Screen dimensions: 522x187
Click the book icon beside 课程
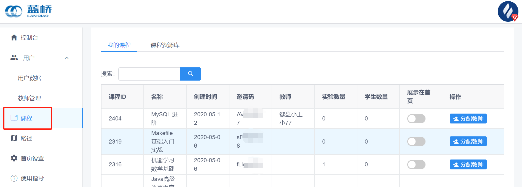pyautogui.click(x=14, y=118)
